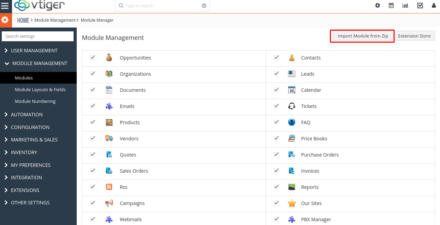Click the orange settings gear icon
This screenshot has width=440, height=225.
pyautogui.click(x=5, y=20)
